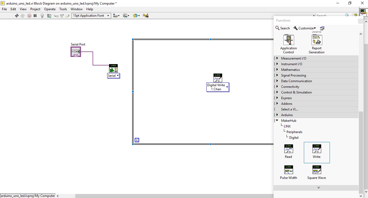
Task: Open the Operate menu
Action: (50, 9)
